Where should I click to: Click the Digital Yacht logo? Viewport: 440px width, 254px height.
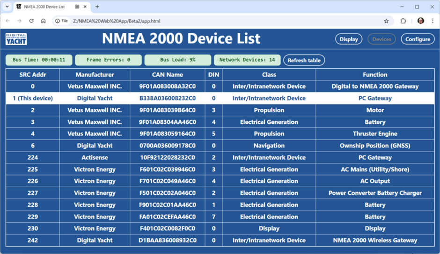pos(16,39)
